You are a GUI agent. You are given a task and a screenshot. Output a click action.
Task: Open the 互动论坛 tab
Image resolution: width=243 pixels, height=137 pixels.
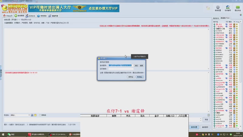[31, 16]
